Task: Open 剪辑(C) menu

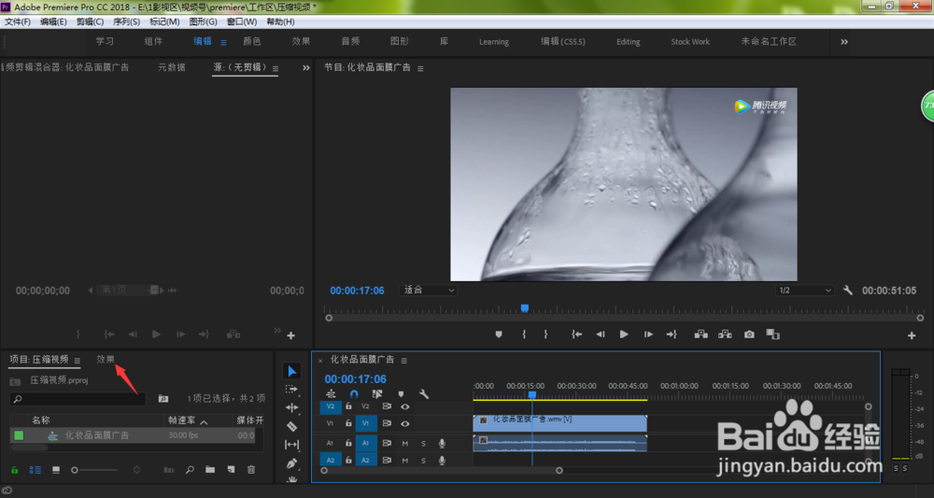Action: click(90, 21)
